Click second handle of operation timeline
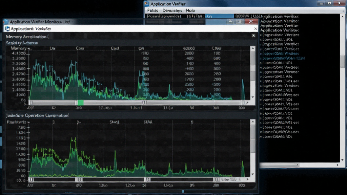347x195 pixels. click(80, 179)
